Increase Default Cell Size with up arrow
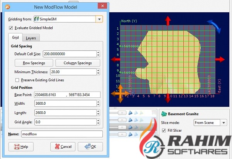The image size is (232, 159). pyautogui.click(x=98, y=52)
